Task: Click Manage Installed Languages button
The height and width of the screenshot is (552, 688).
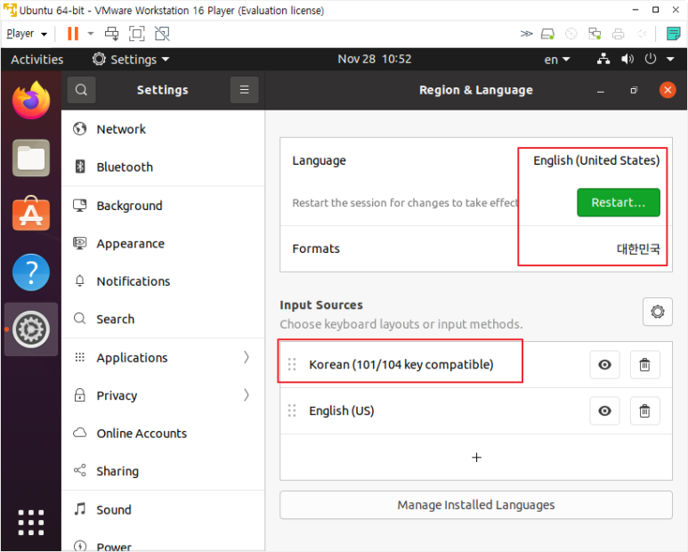Action: click(x=476, y=505)
